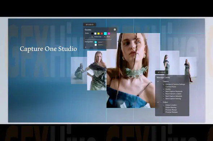This screenshot has width=213, height=141.
Task: Collapse the Capture group in Manage Locks
Action: pos(158,81)
